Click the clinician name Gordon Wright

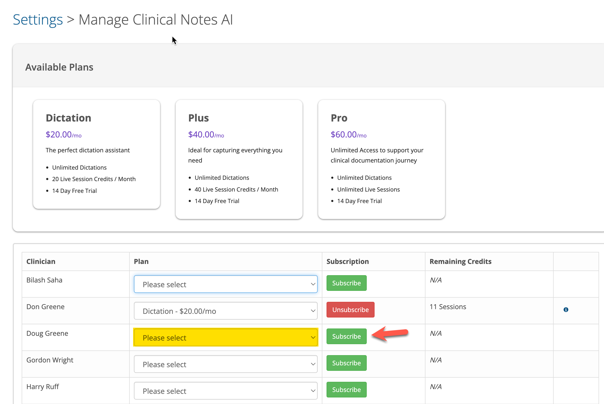click(x=50, y=360)
